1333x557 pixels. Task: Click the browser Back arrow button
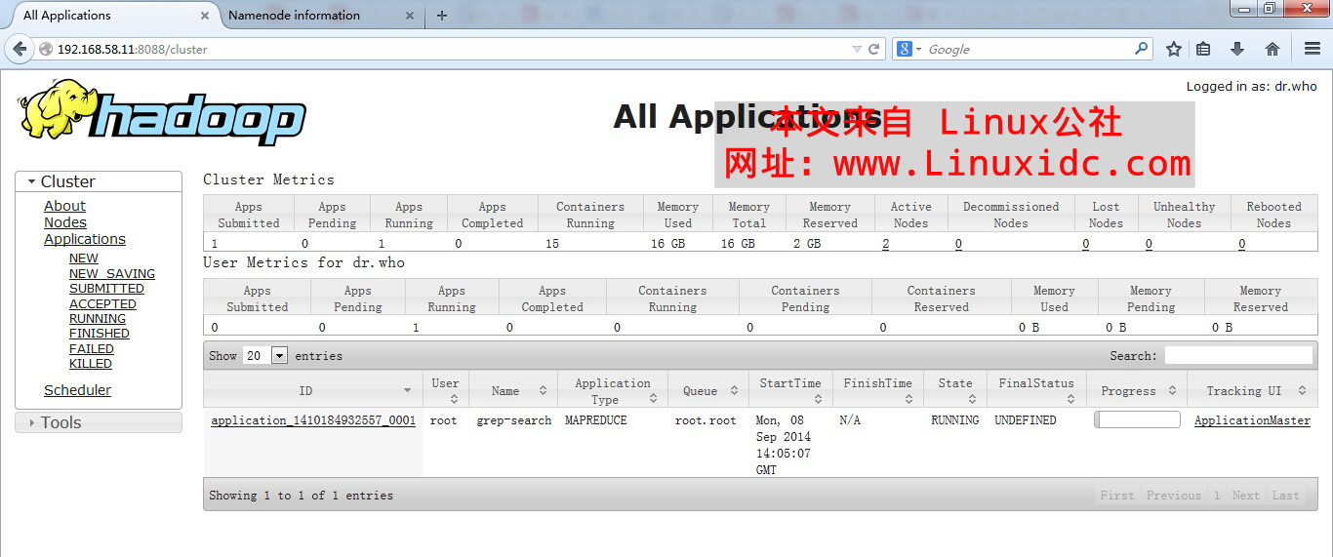(20, 49)
